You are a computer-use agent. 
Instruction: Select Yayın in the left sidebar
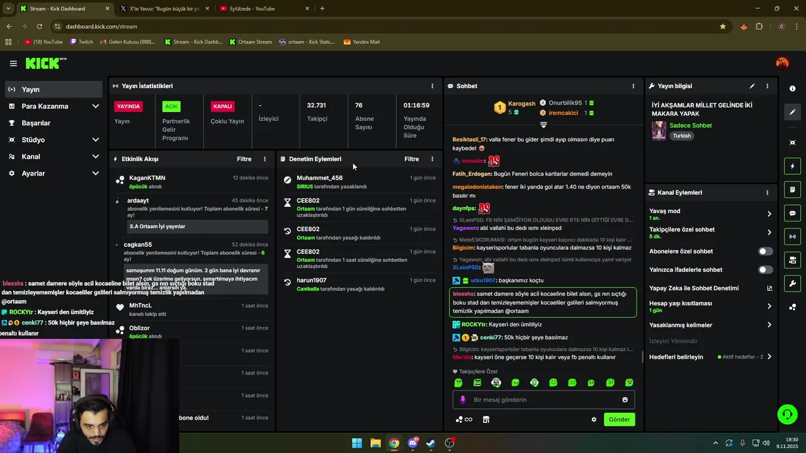point(54,89)
